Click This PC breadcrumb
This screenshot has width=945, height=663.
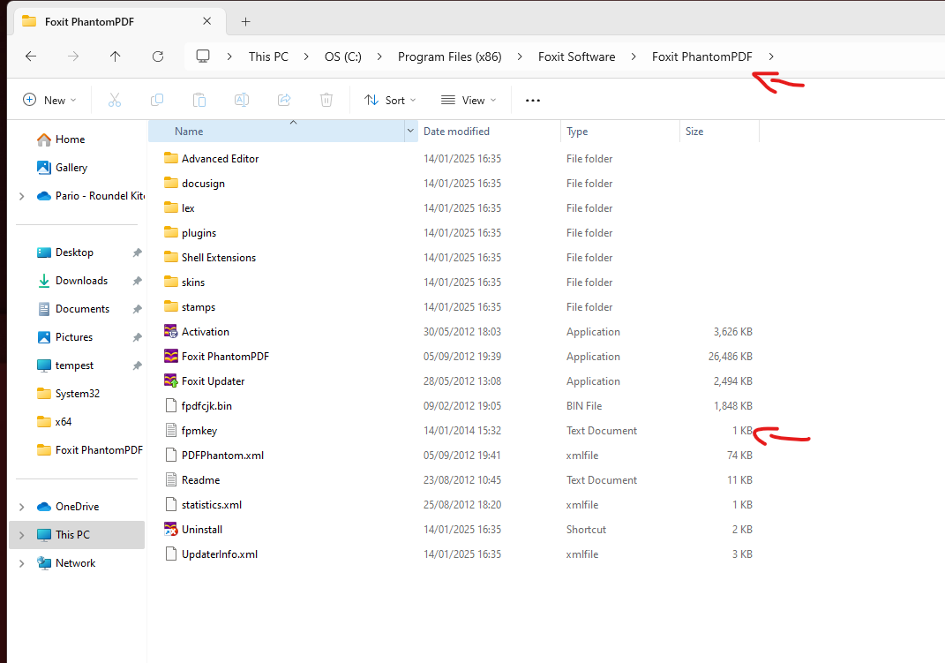(x=268, y=57)
